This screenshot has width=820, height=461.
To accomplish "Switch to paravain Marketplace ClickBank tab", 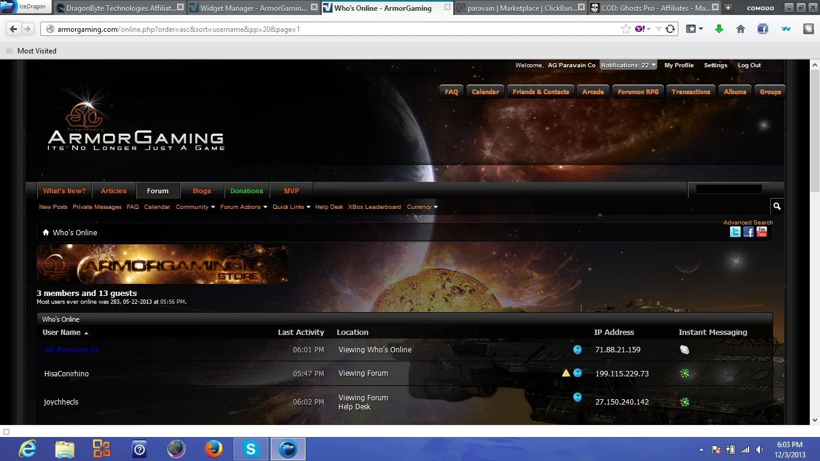I will (521, 8).
